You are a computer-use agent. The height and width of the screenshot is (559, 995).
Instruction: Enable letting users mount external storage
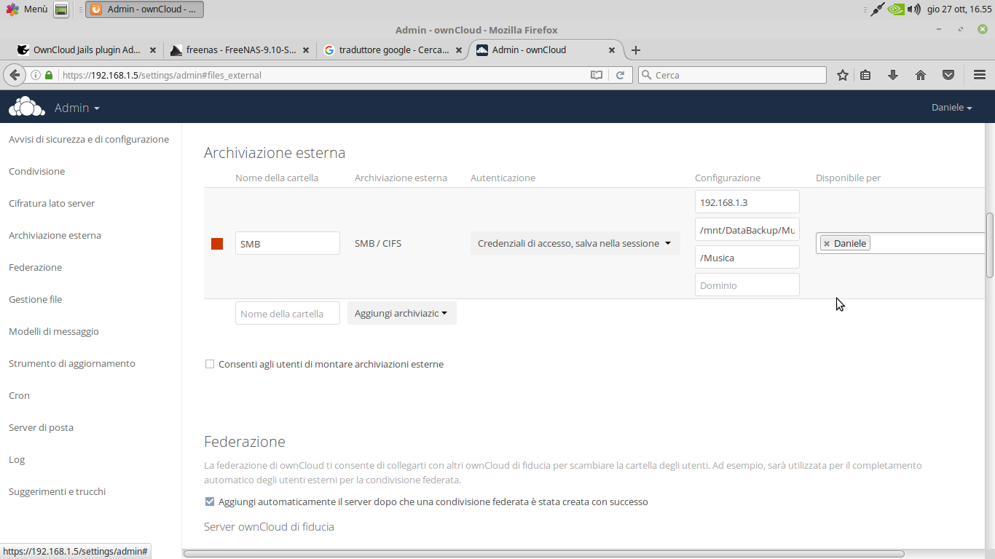pos(210,364)
